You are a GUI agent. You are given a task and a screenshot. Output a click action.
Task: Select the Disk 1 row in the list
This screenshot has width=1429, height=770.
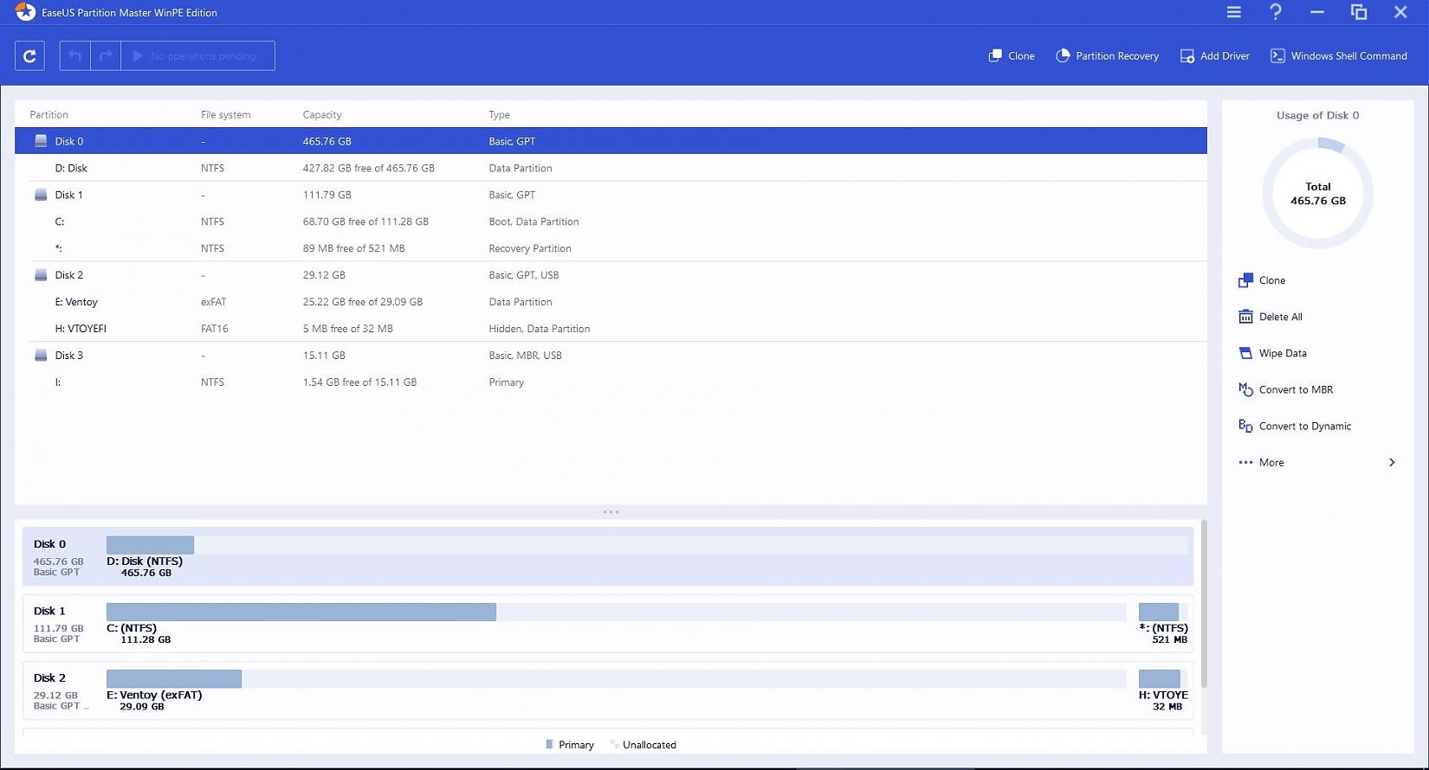click(x=611, y=195)
